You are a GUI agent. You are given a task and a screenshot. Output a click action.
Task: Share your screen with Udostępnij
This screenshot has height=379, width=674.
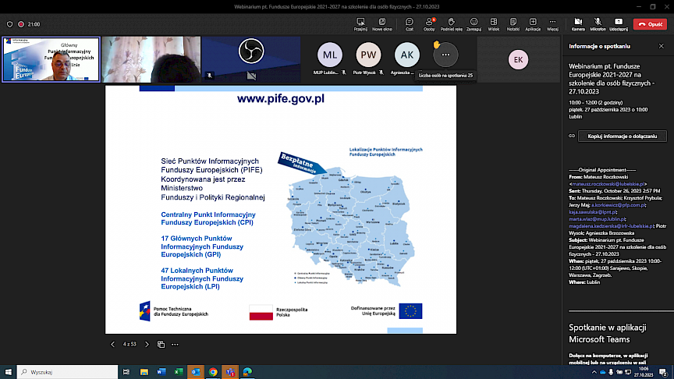point(619,24)
